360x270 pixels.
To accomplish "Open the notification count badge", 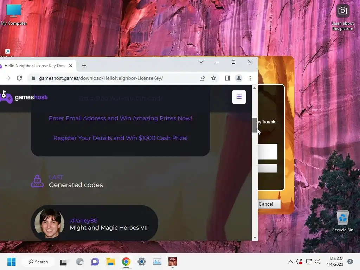I will click(350, 262).
